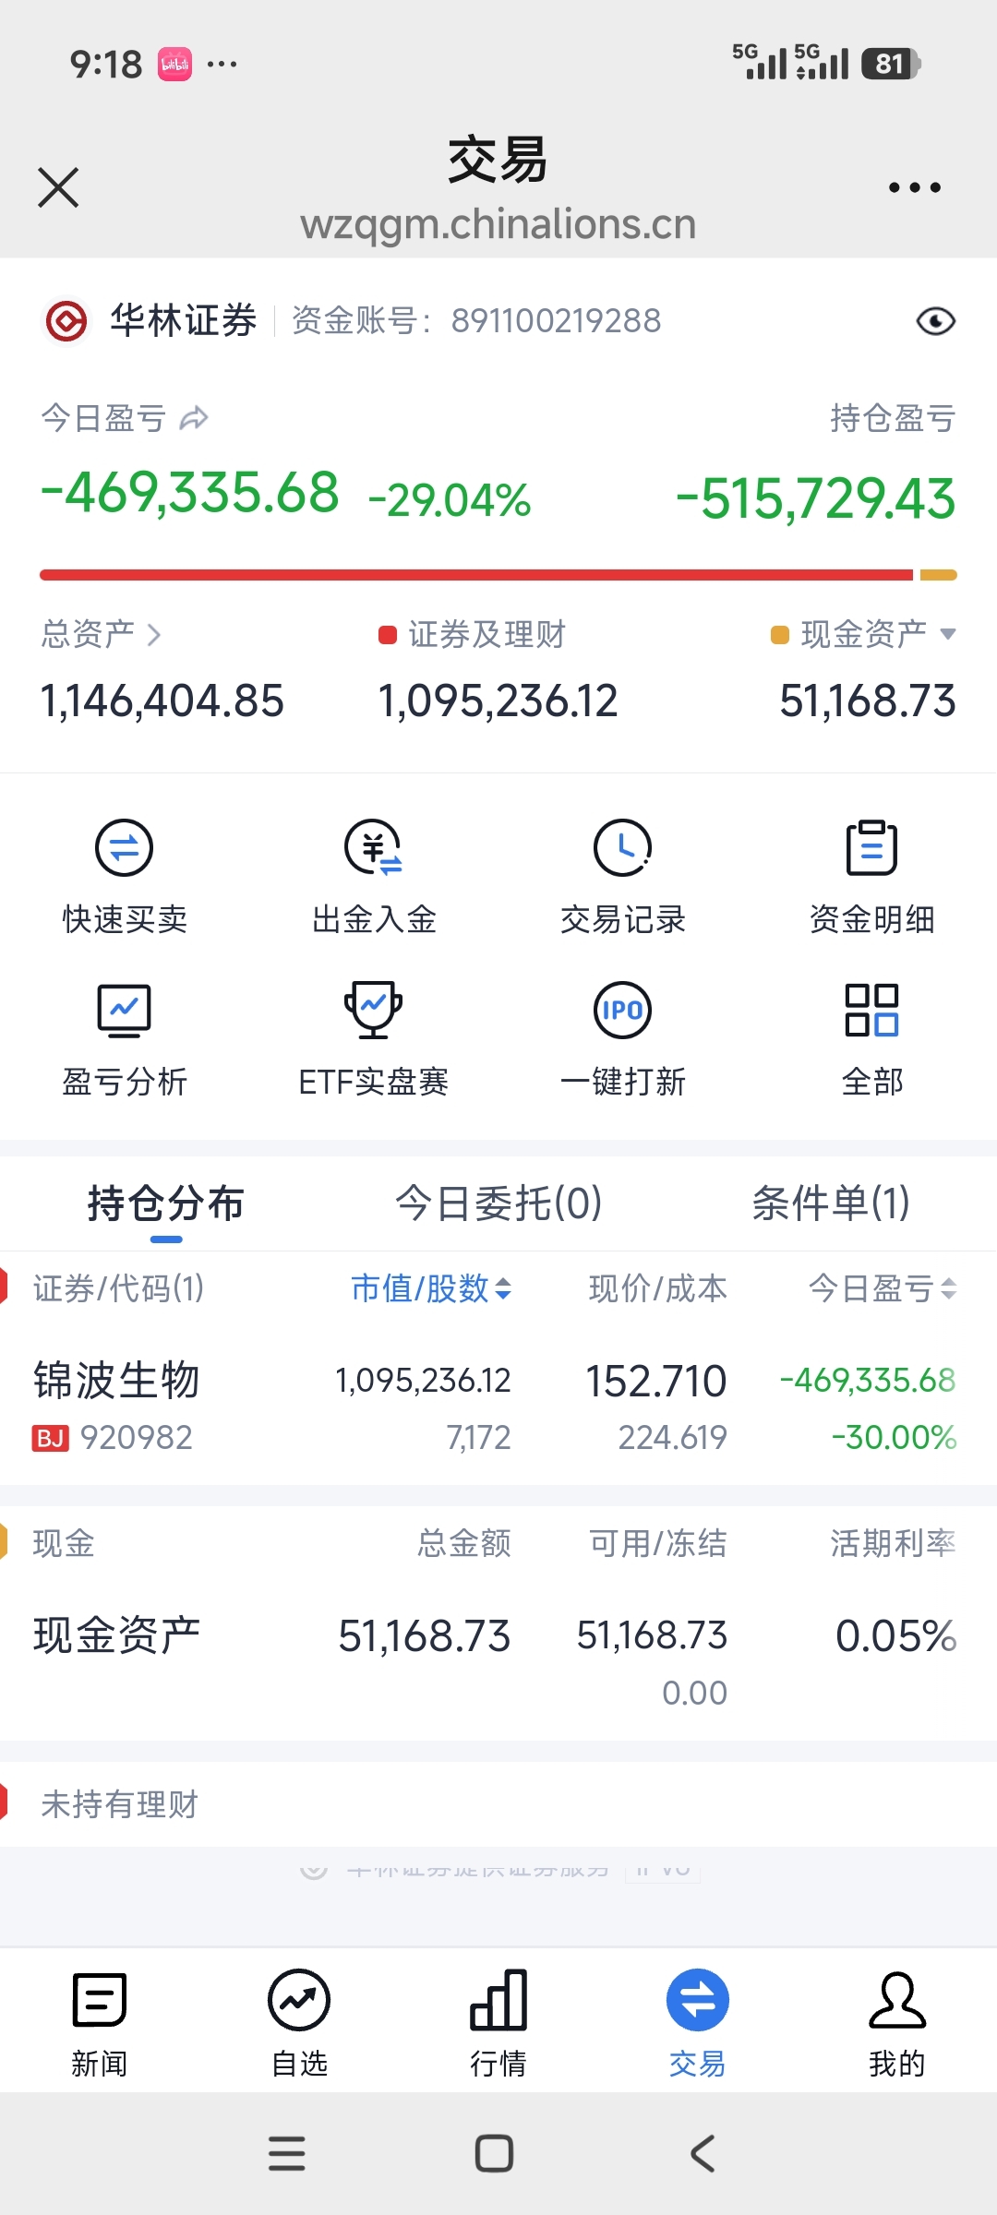This screenshot has height=2215, width=997.
Task: Tap position loss -515,729.43
Action: [816, 498]
